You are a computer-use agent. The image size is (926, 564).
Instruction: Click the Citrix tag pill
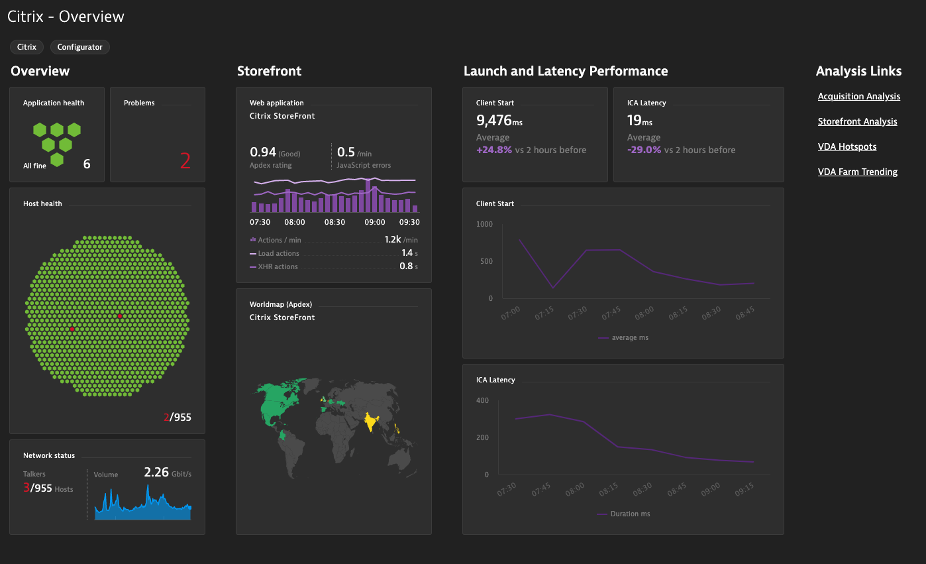click(x=26, y=47)
